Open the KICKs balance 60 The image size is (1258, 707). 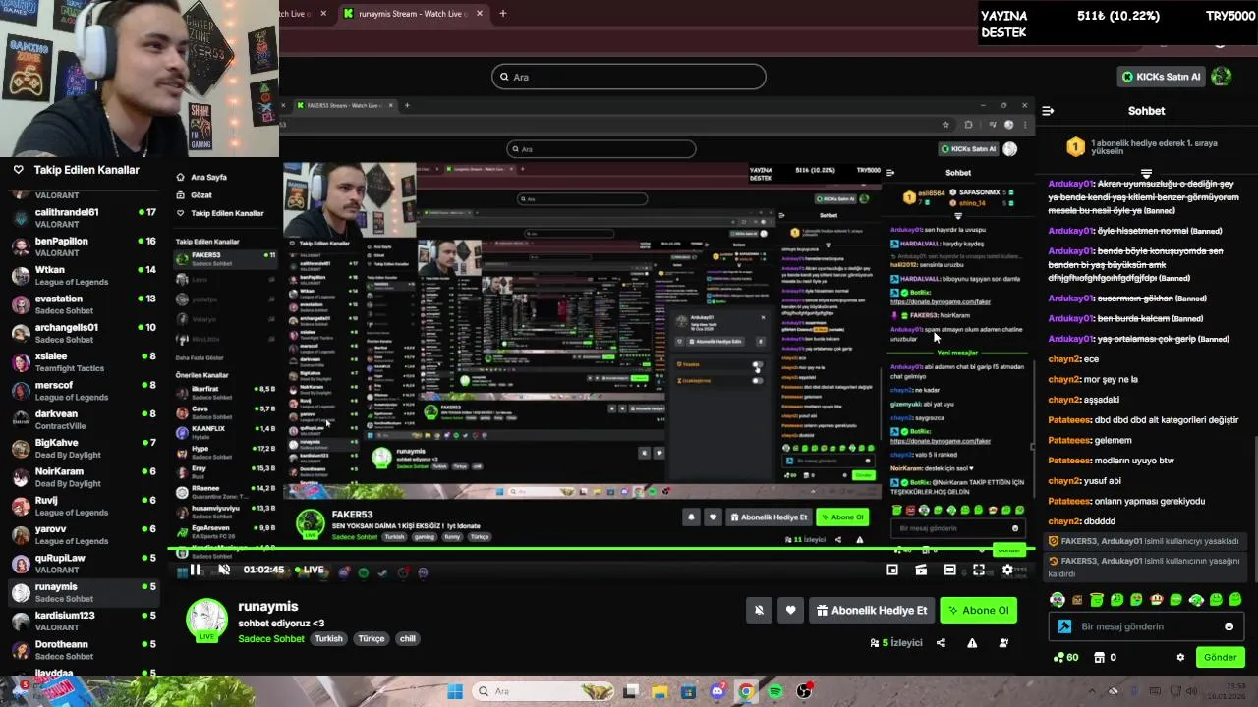pos(1065,657)
